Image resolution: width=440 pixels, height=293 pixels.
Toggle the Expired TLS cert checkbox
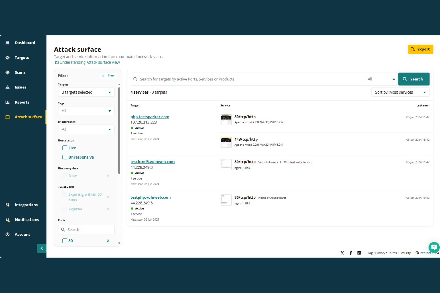(65, 209)
